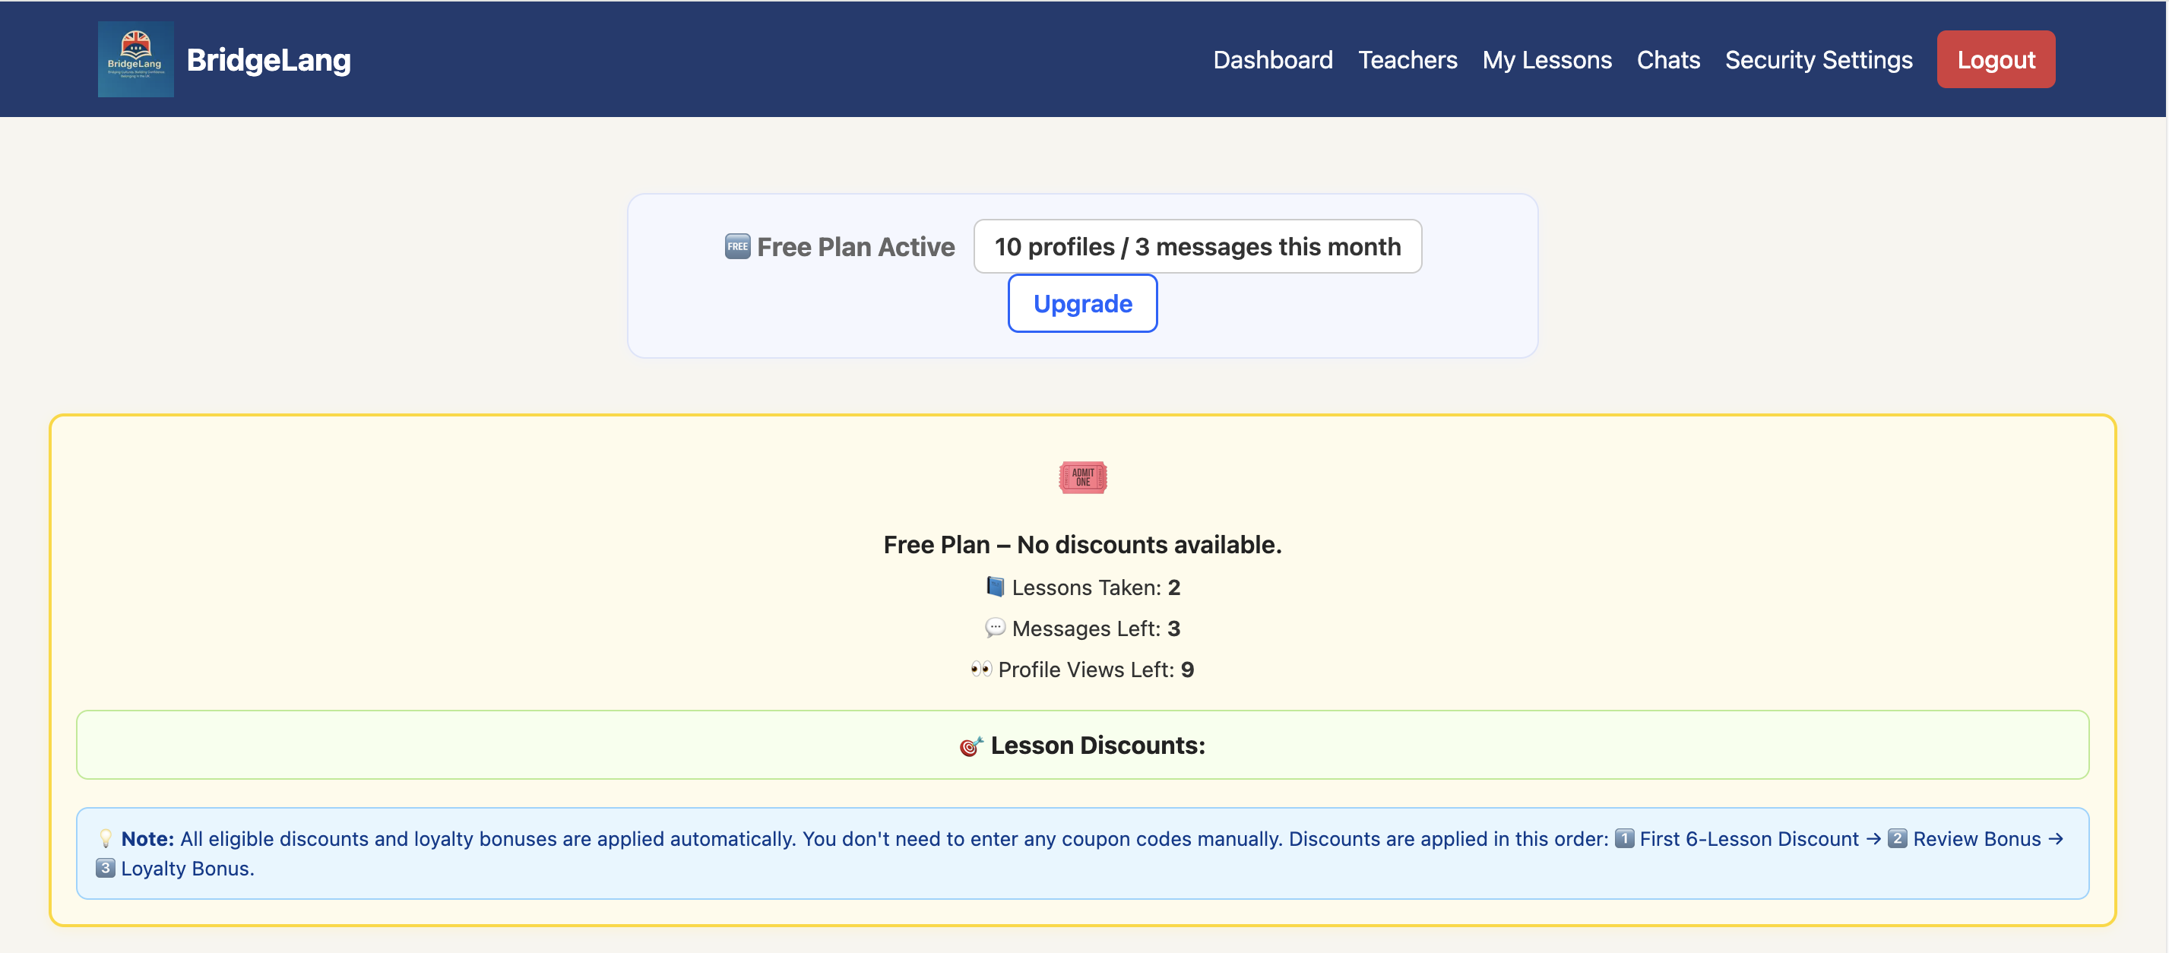Click the lightbulb Note icon
This screenshot has width=2169, height=953.
[105, 838]
